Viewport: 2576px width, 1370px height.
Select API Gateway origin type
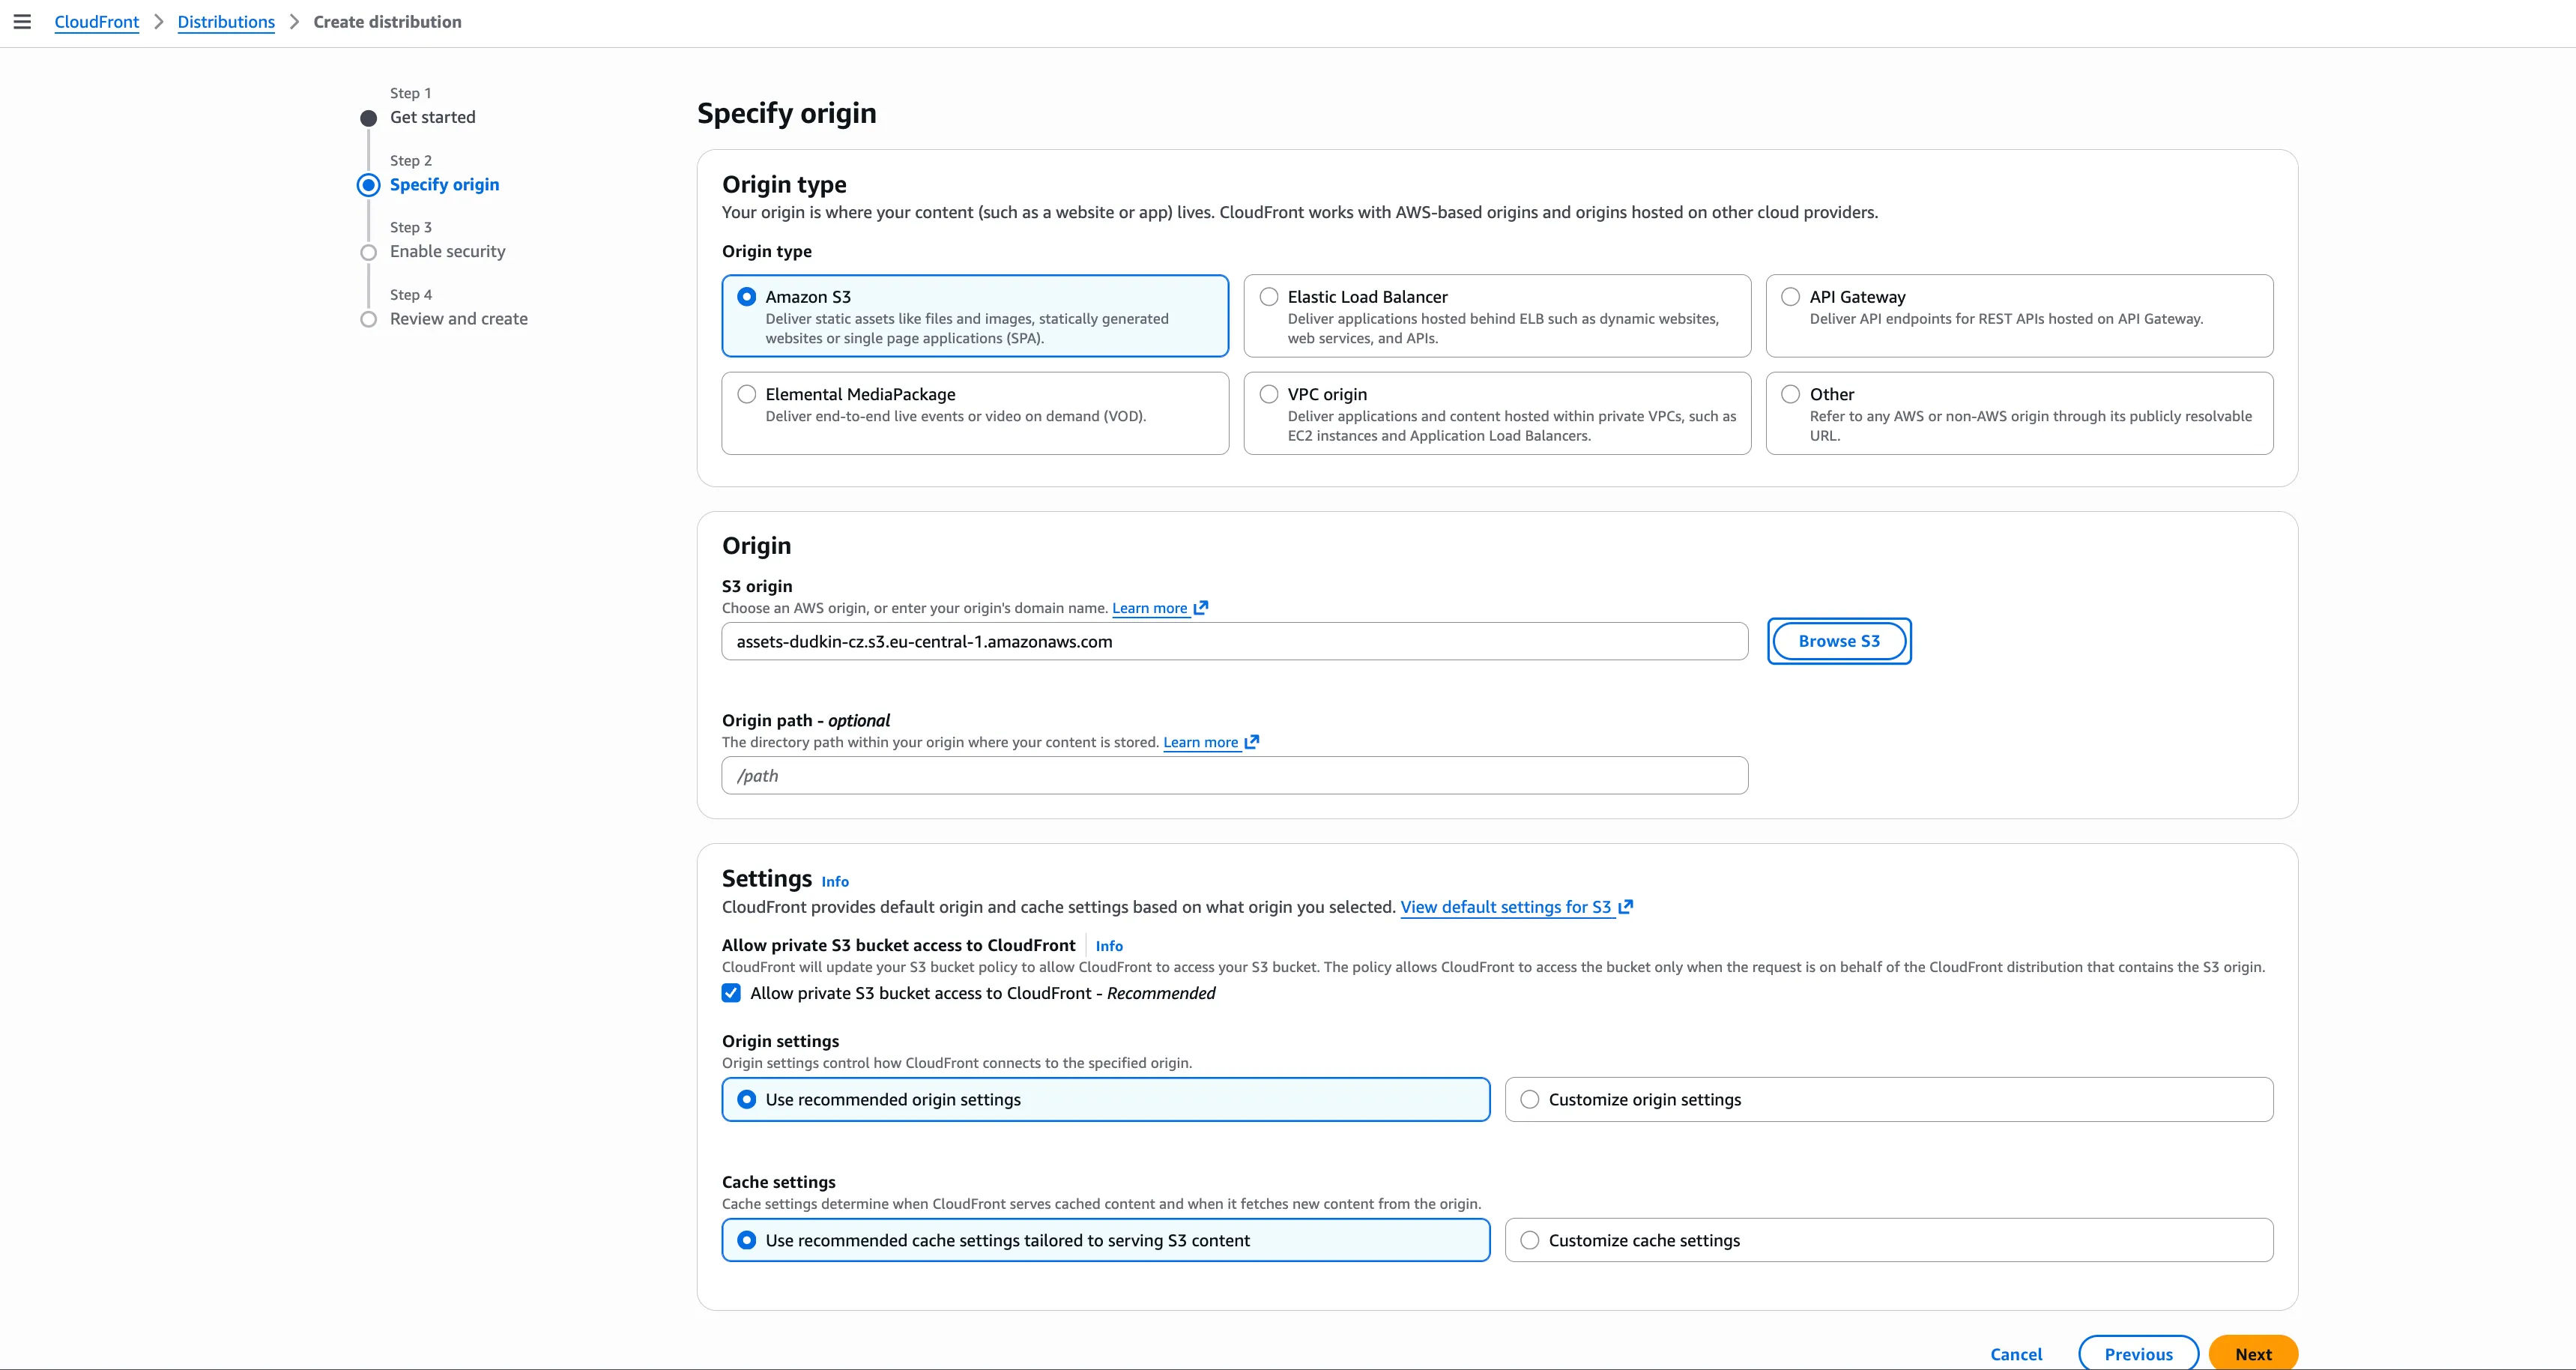(x=2019, y=316)
